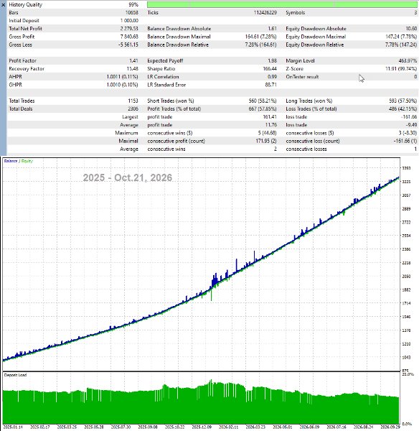Click the Total Deals value 2306
This screenshot has height=431, width=419.
click(133, 109)
